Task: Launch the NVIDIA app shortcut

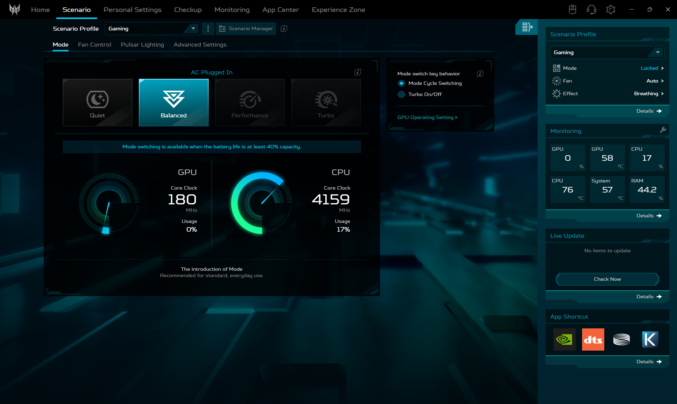Action: click(x=565, y=339)
